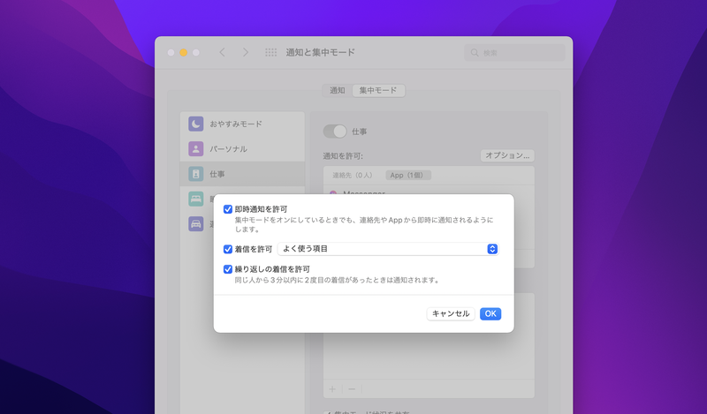Switch to the 通知 tab
The width and height of the screenshot is (707, 414).
(338, 91)
